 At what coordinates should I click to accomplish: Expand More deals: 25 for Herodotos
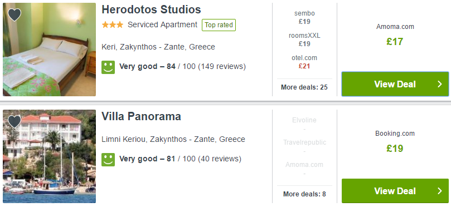pyautogui.click(x=304, y=87)
